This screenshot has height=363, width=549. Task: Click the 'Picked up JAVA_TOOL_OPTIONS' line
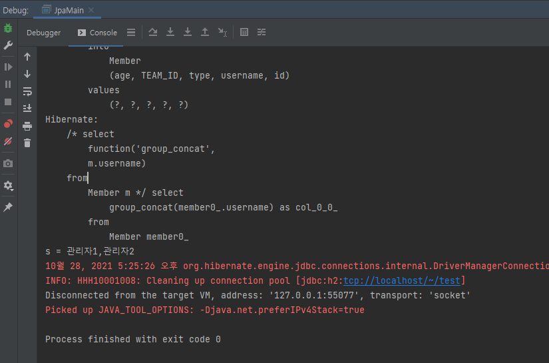(205, 310)
